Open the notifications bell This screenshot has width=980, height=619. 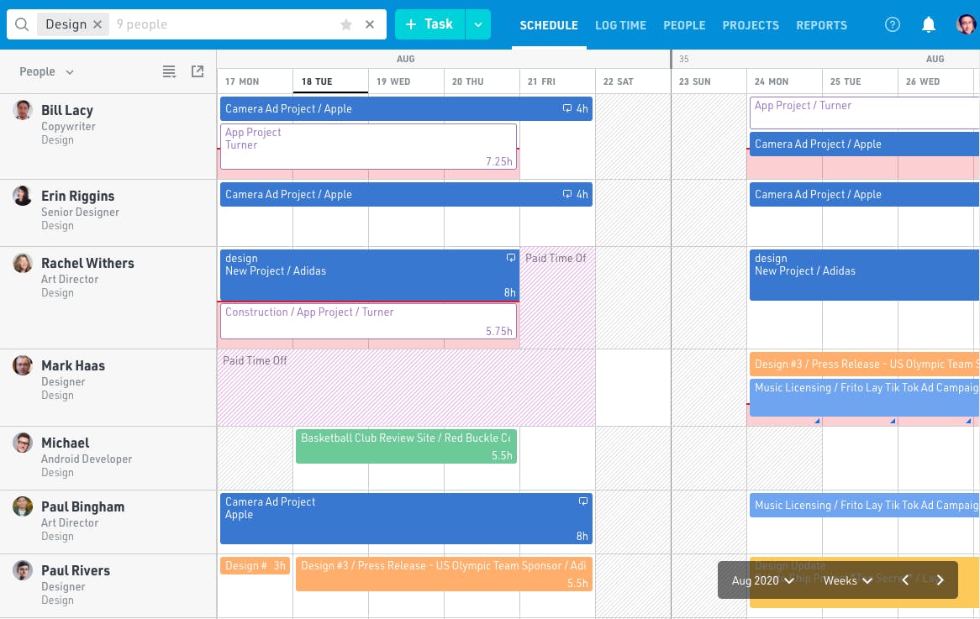929,24
